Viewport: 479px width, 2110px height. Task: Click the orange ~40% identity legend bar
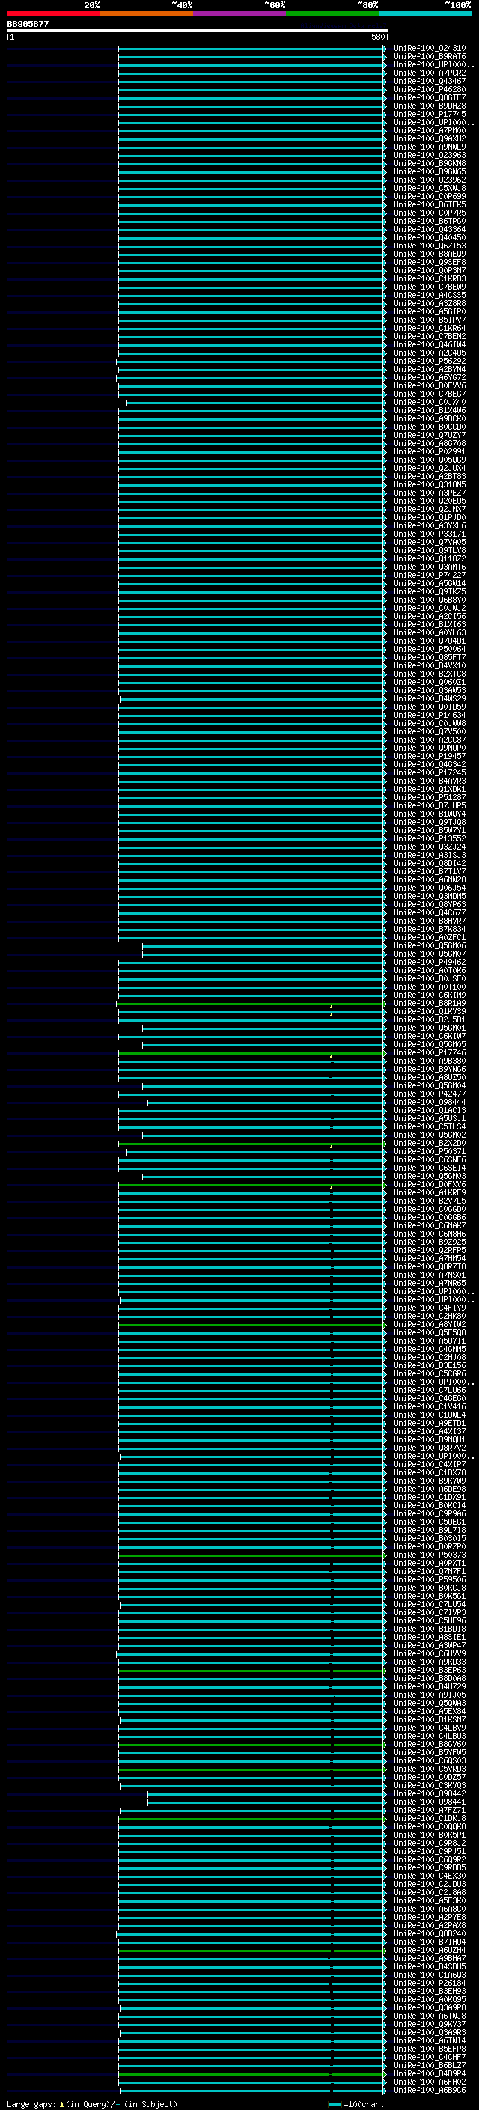[x=147, y=13]
